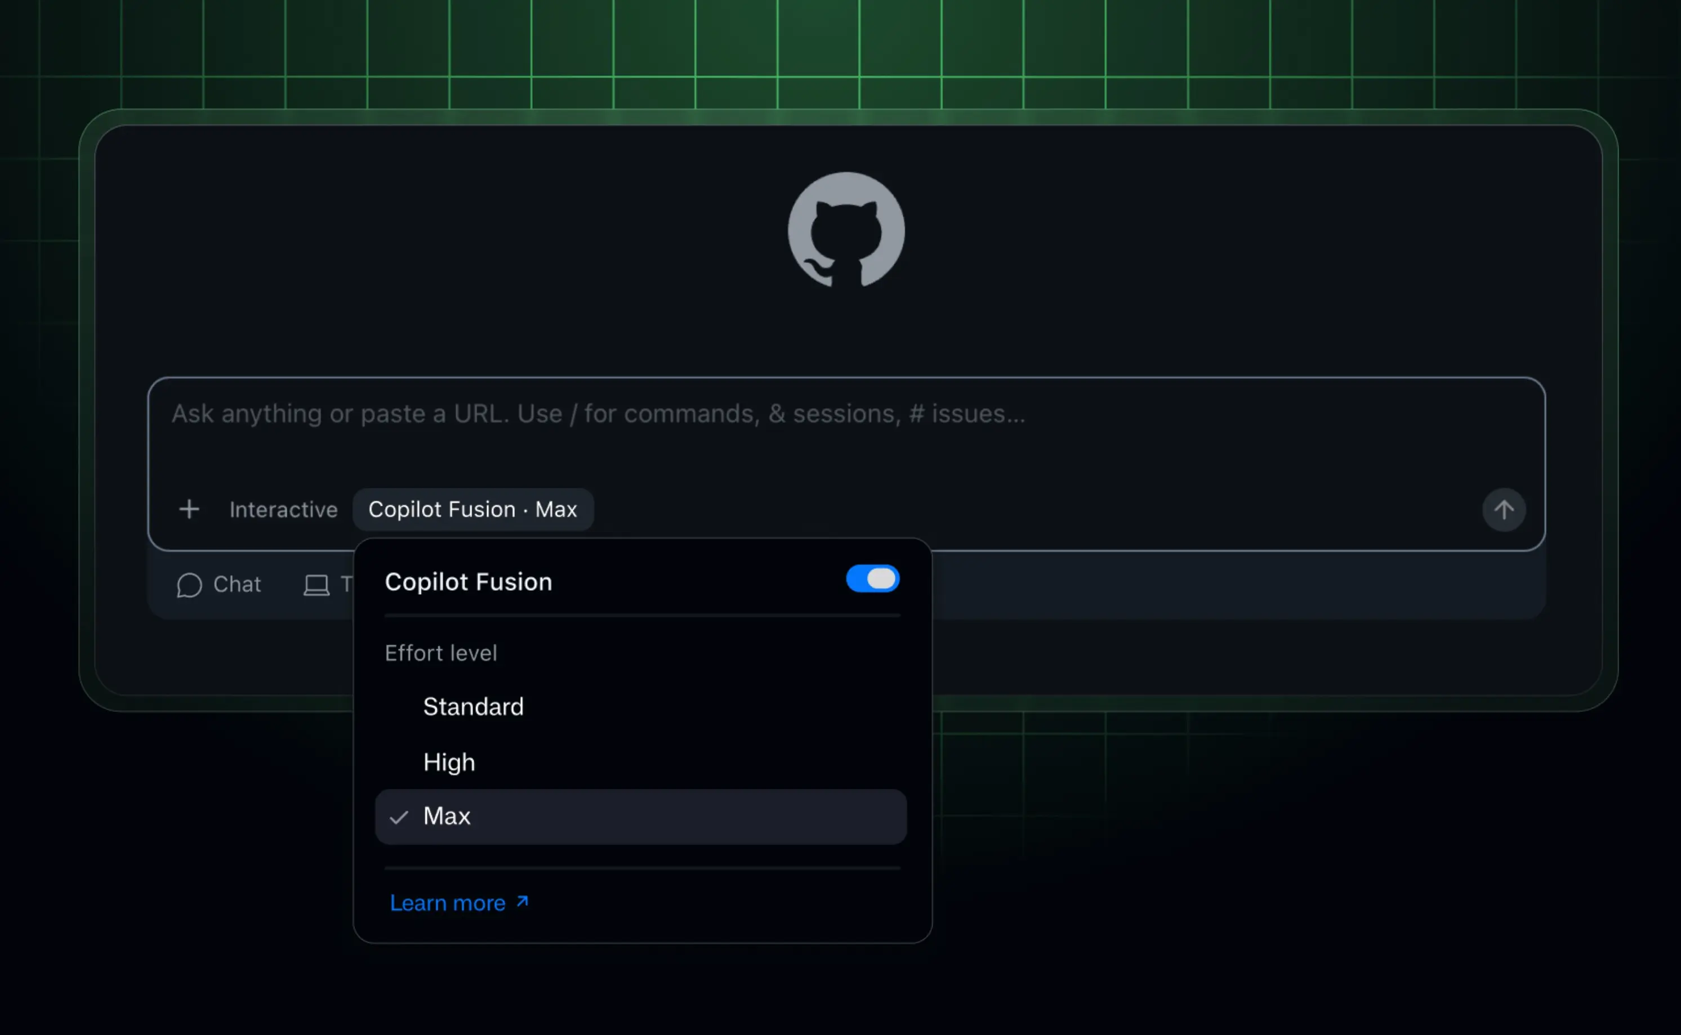Screen dimensions: 1681x1035
Task: Select the Max effort level
Action: 641,817
